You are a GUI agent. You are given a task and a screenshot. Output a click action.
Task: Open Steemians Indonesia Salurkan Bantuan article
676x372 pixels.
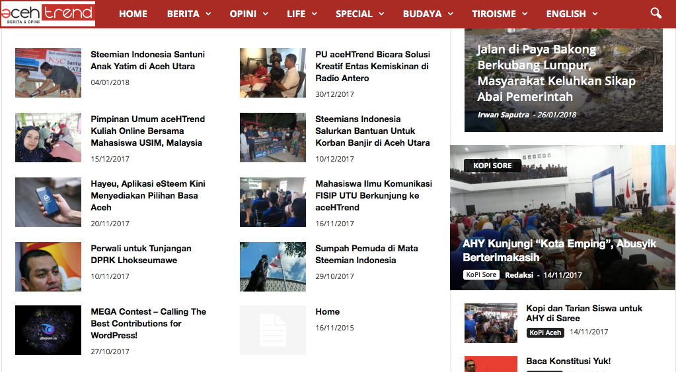[373, 131]
